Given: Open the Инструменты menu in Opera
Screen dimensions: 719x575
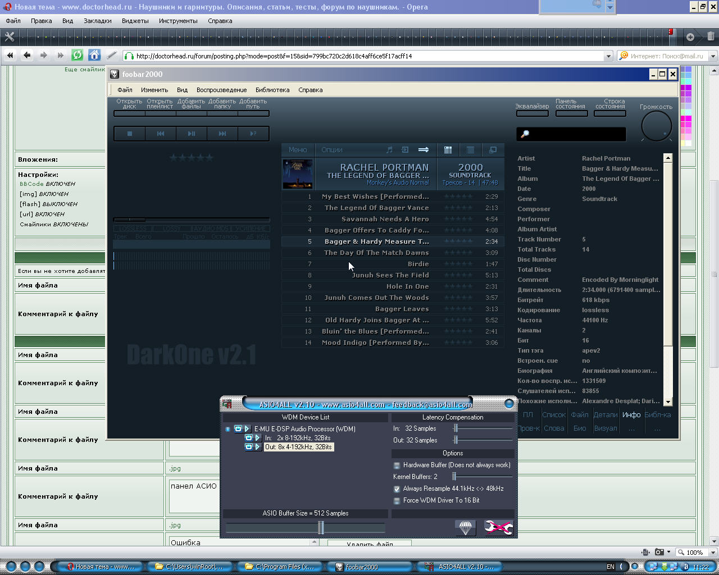Looking at the screenshot, I should coord(178,21).
